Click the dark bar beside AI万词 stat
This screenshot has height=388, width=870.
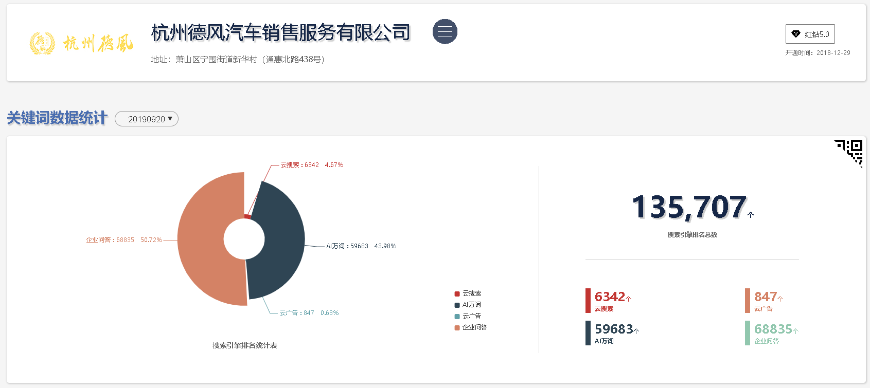point(588,333)
